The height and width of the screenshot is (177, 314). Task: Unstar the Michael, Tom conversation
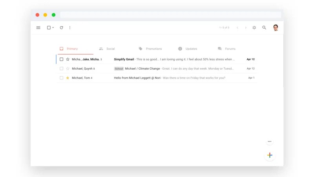tap(68, 77)
